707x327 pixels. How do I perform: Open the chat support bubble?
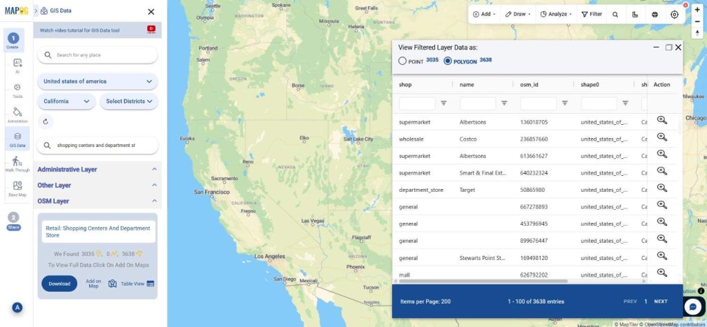point(693,306)
